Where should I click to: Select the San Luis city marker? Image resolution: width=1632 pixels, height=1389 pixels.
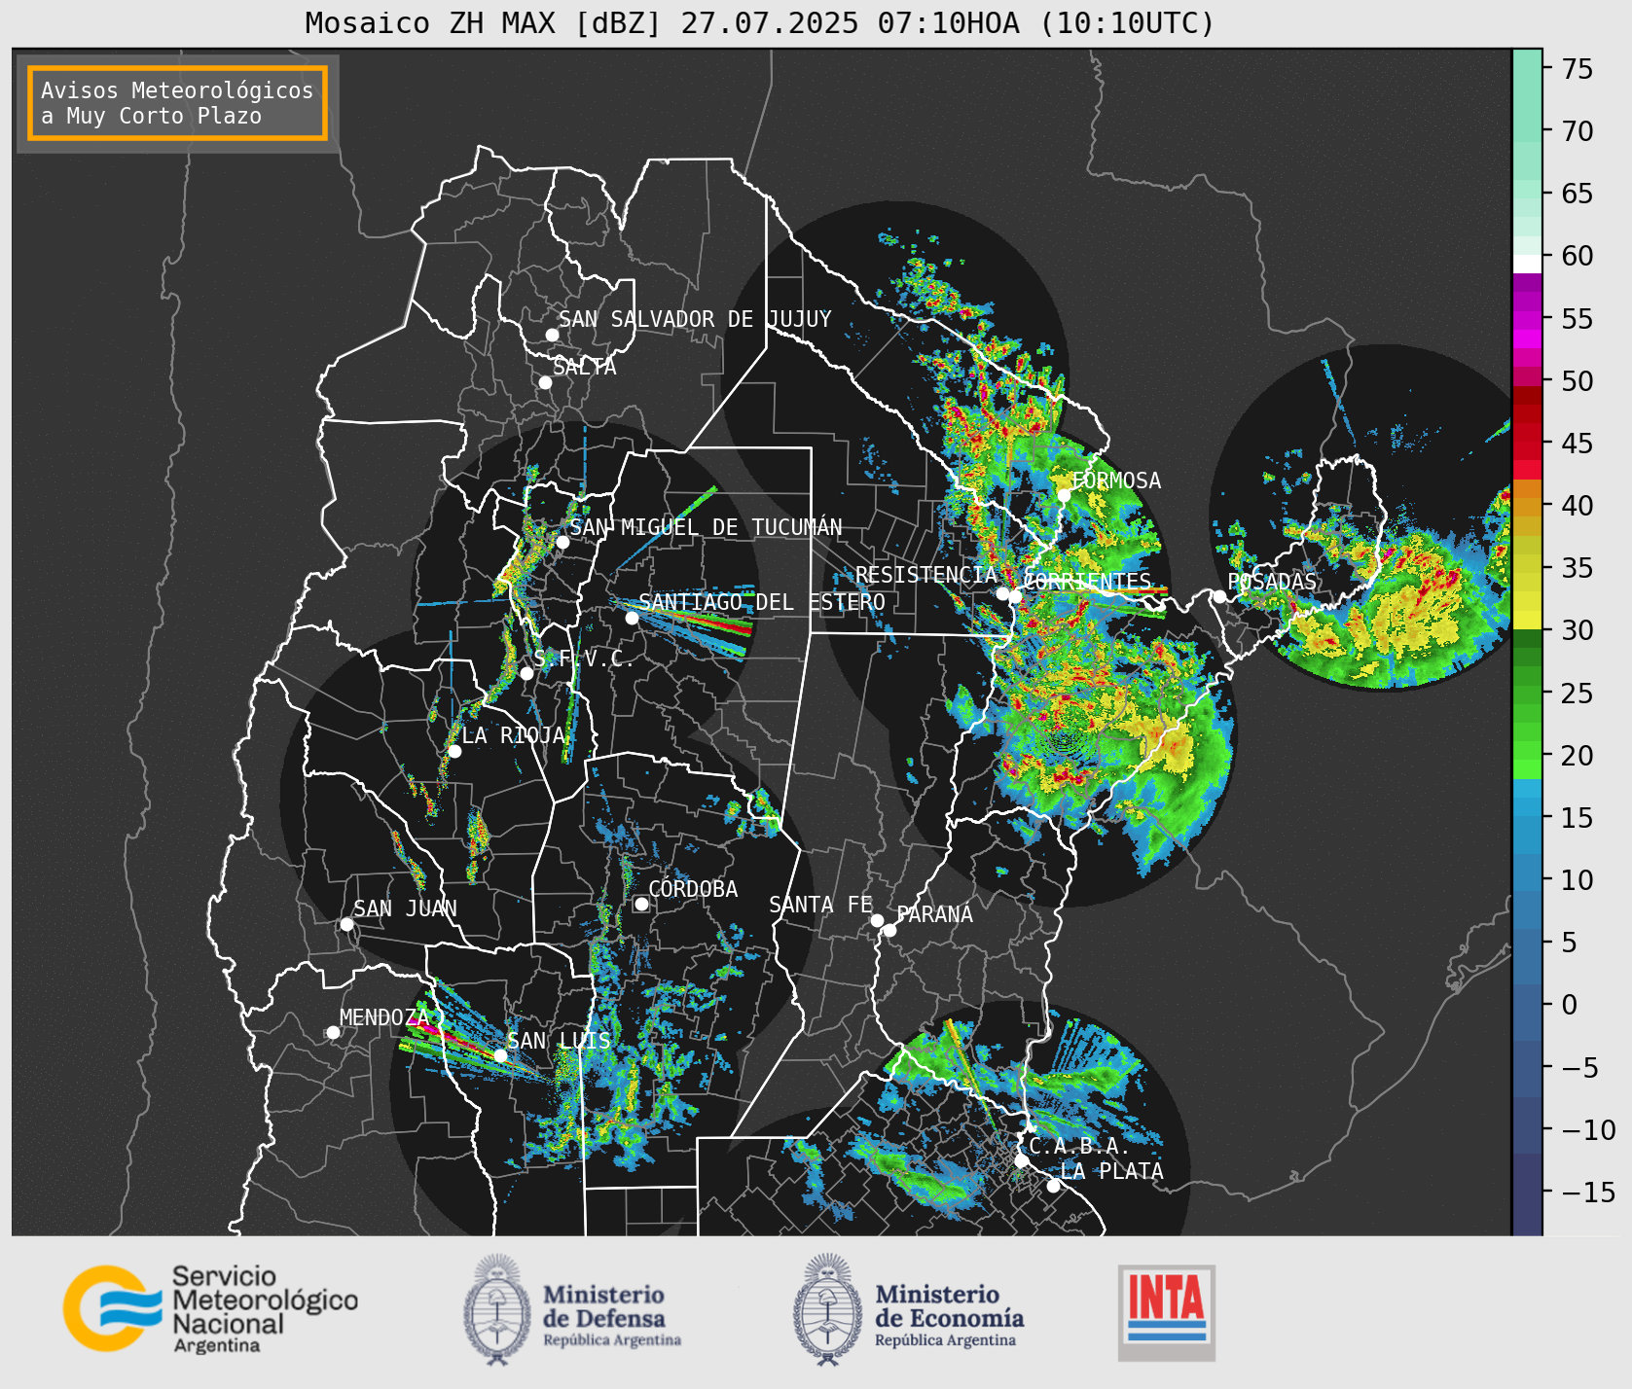coord(500,1055)
